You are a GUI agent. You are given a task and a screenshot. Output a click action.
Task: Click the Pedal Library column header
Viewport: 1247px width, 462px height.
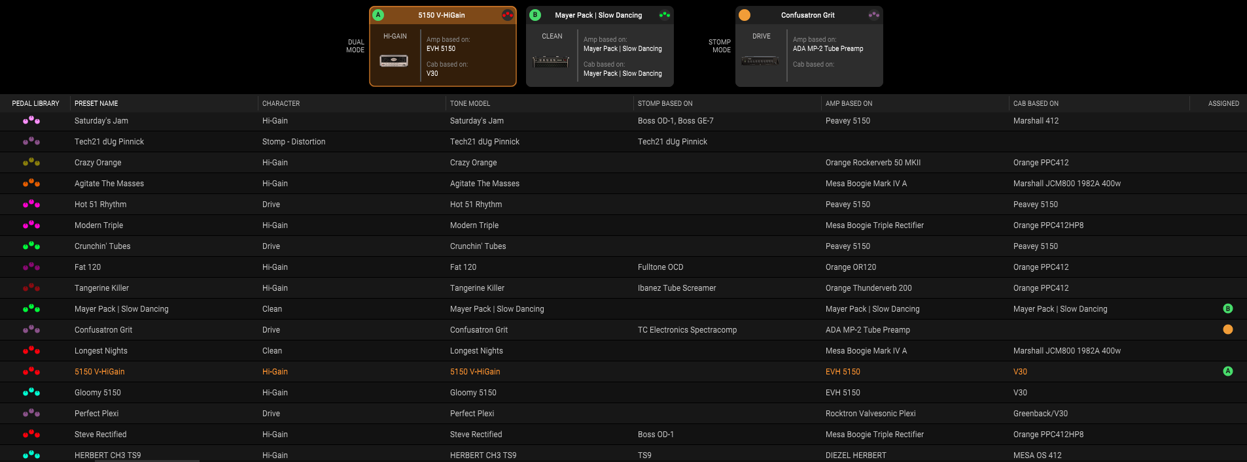35,103
